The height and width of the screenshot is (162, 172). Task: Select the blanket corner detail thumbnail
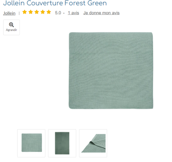[93, 143]
